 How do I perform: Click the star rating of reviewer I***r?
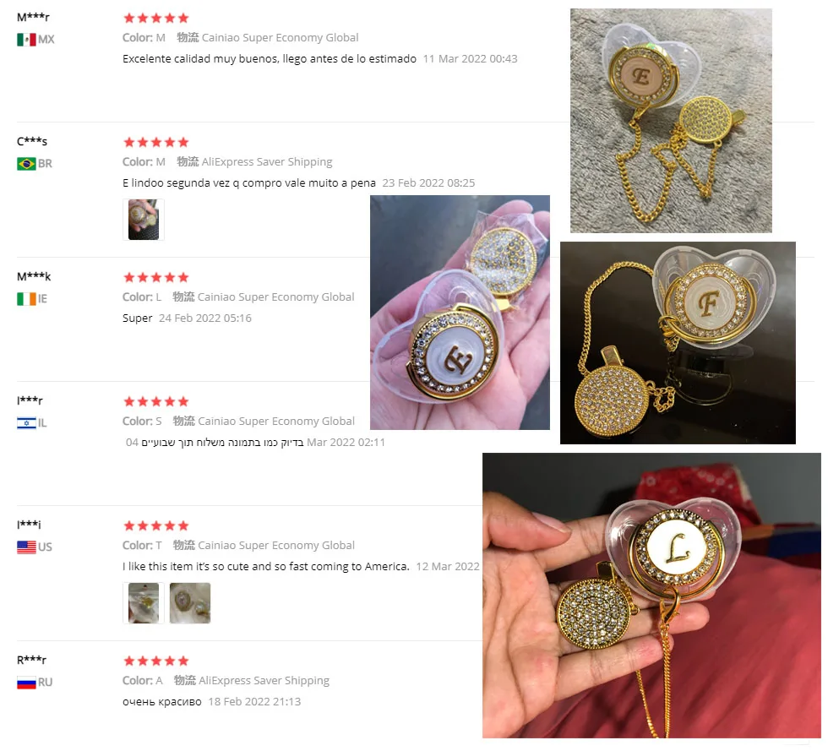pyautogui.click(x=155, y=401)
